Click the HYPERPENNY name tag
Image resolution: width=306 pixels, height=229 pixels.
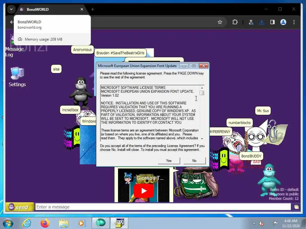click(220, 131)
